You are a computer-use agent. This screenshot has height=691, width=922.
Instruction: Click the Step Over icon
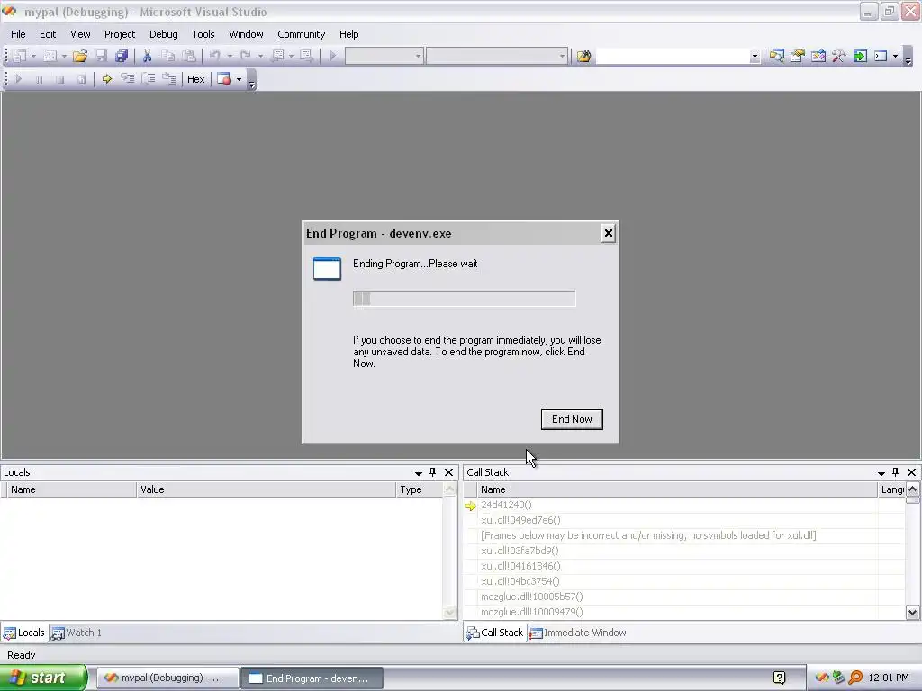[149, 79]
